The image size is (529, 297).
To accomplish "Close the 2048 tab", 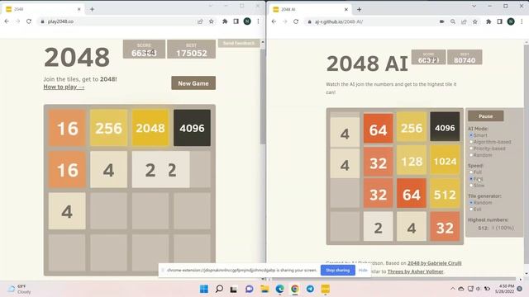I will coord(79,9).
